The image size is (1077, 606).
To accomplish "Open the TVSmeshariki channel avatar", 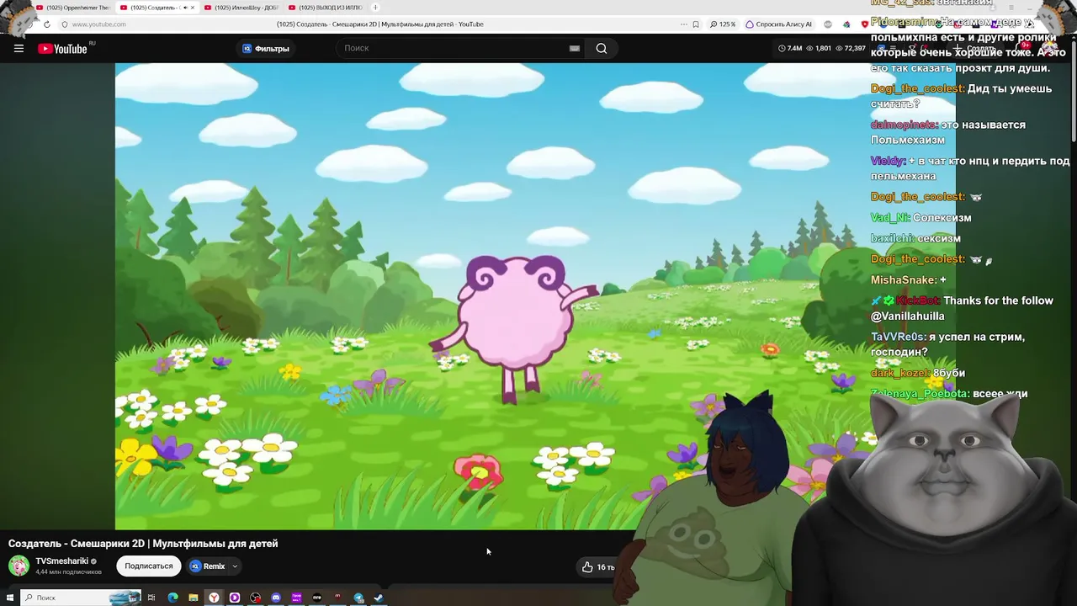I will (19, 566).
